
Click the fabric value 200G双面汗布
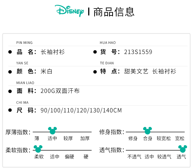pos(60,91)
